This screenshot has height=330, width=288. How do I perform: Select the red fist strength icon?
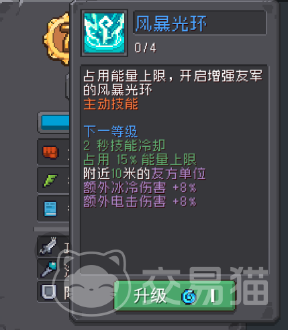tap(50, 152)
